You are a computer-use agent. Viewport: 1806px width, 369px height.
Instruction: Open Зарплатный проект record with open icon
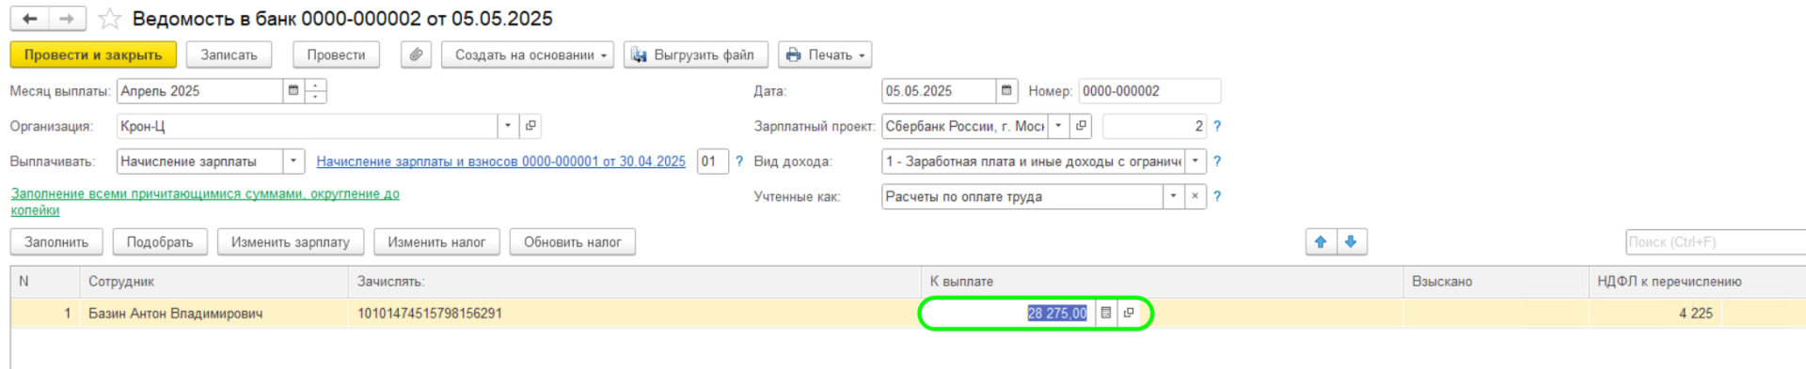[x=1081, y=126]
